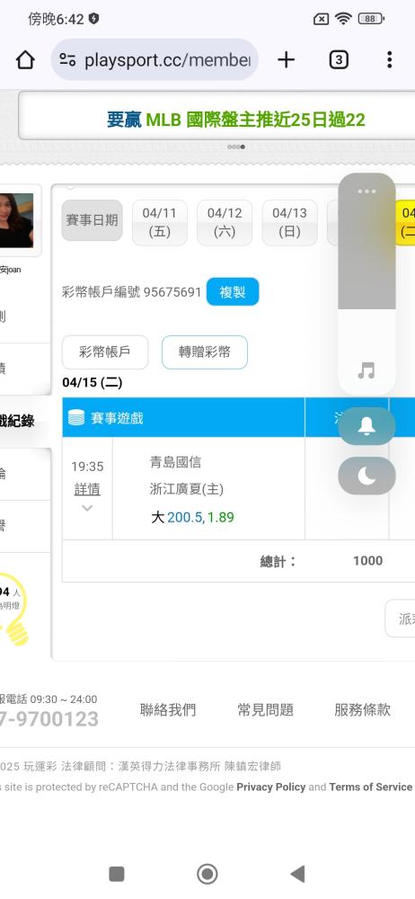Open the 詳情 link for 19:35 game

coord(87,489)
